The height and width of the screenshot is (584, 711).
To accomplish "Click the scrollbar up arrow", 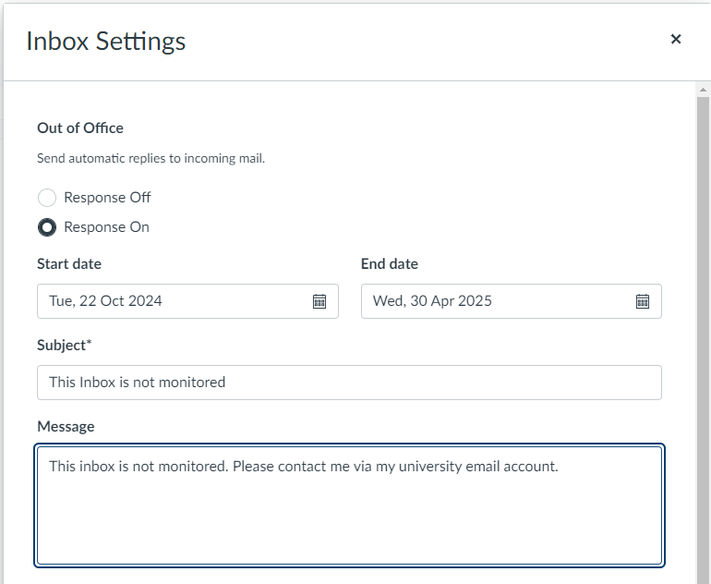I will click(x=703, y=89).
